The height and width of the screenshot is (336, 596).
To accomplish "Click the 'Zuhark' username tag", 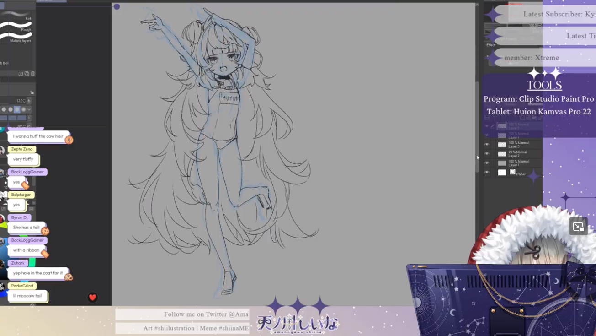I will (x=18, y=263).
